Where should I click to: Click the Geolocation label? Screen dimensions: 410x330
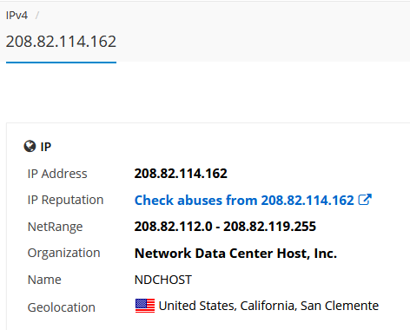click(x=62, y=307)
